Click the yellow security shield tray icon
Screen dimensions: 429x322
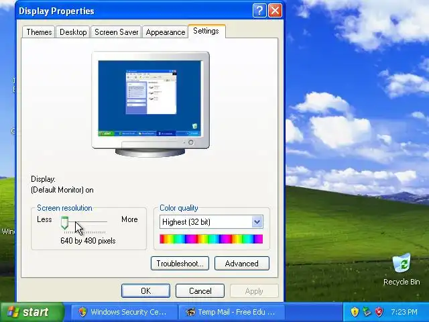pos(355,312)
